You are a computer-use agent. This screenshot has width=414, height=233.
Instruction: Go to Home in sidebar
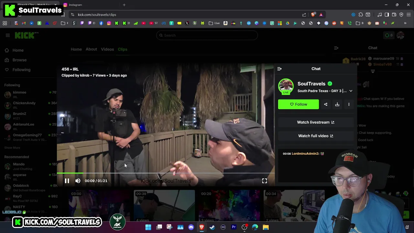[x=14, y=50]
